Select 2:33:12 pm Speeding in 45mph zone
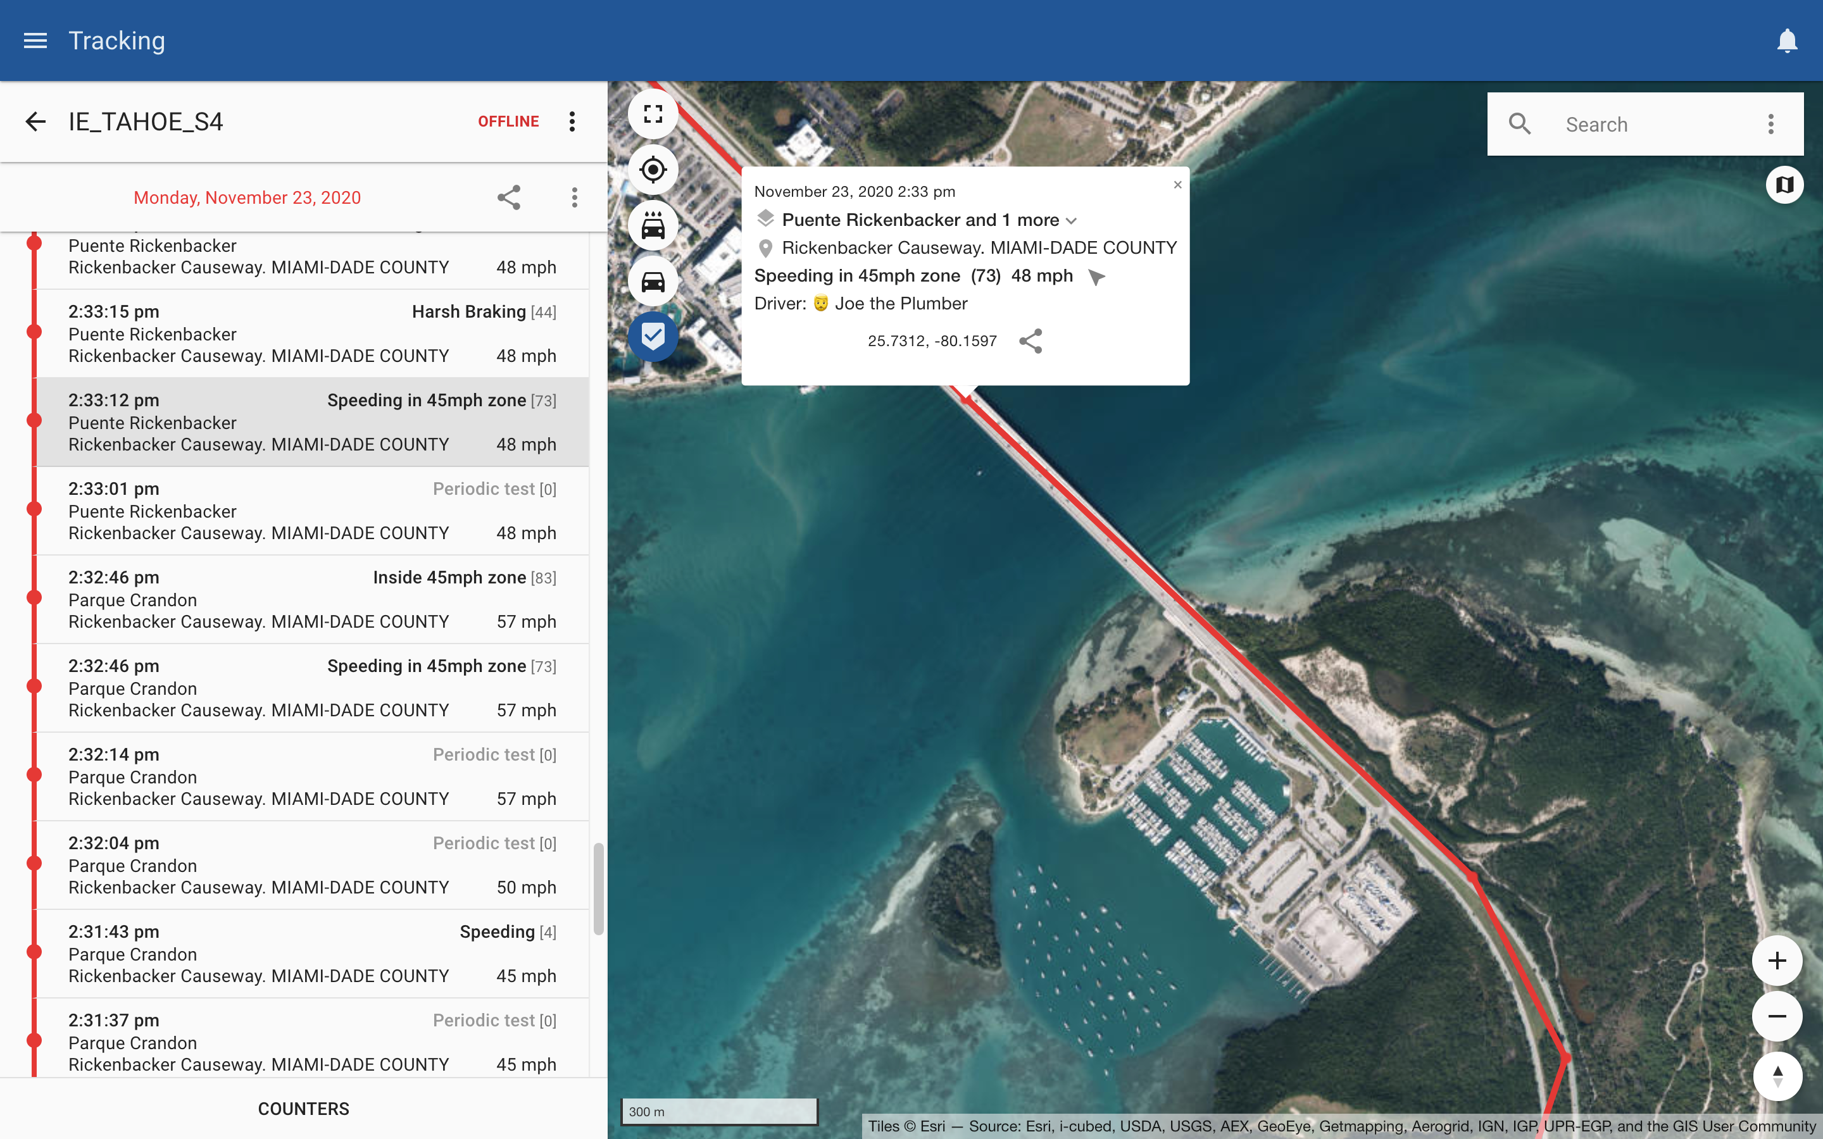This screenshot has width=1823, height=1139. (x=312, y=422)
